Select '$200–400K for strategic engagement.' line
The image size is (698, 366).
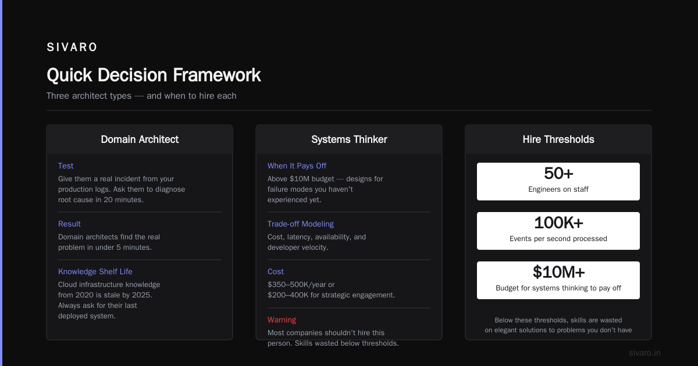[x=331, y=295]
